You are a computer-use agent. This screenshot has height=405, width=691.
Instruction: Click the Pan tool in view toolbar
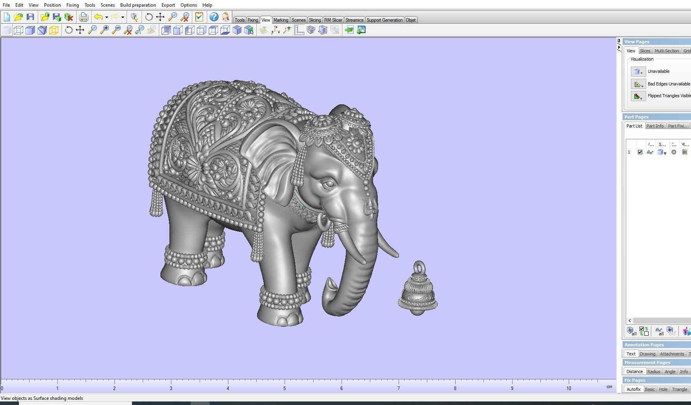pos(80,30)
